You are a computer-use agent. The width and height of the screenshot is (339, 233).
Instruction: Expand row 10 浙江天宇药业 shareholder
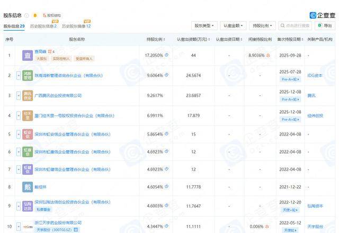[x=19, y=227]
